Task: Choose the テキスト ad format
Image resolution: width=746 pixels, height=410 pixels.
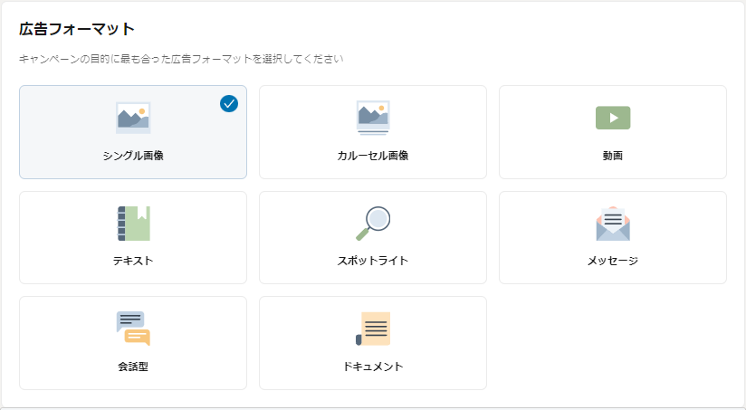Action: (133, 237)
